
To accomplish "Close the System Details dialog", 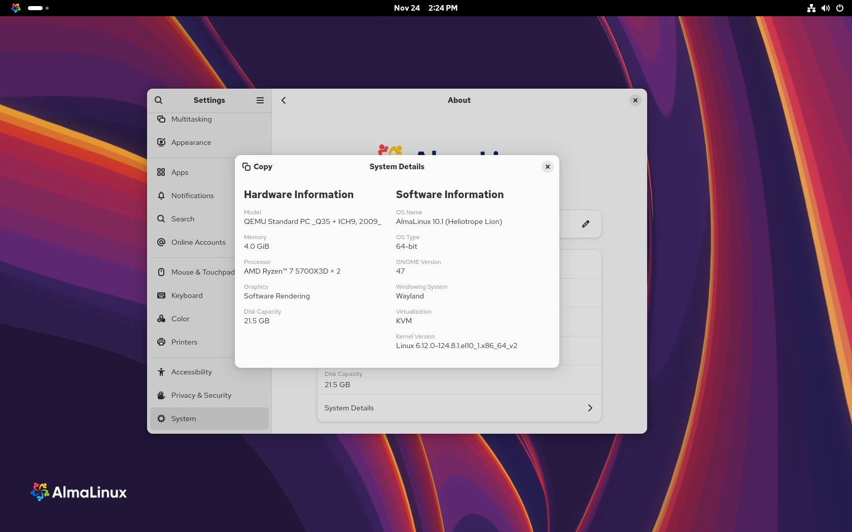I will coord(548,166).
